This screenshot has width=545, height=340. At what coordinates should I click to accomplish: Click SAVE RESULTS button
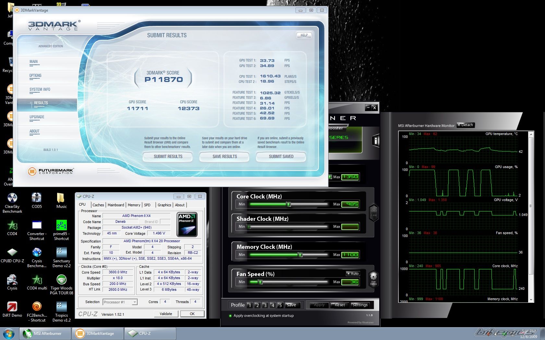[224, 156]
